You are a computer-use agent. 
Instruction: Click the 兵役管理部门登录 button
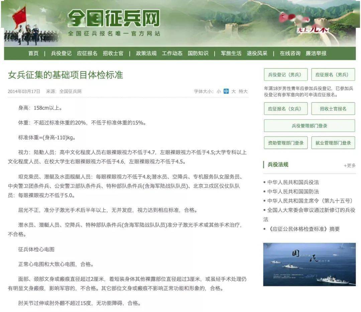tap(310, 126)
